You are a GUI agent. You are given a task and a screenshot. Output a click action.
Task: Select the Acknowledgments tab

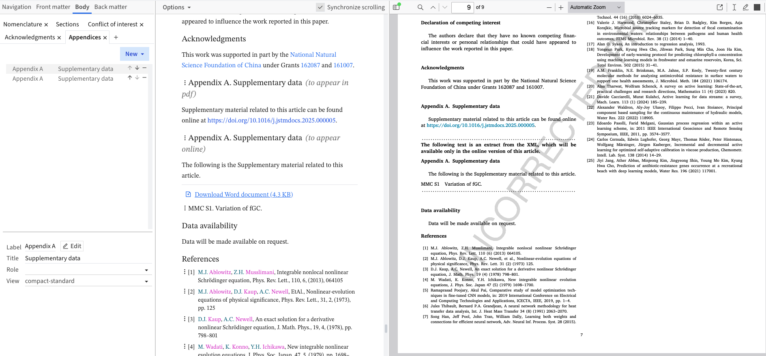(x=30, y=37)
